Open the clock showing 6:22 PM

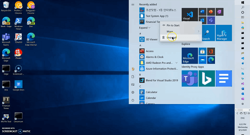point(242,127)
